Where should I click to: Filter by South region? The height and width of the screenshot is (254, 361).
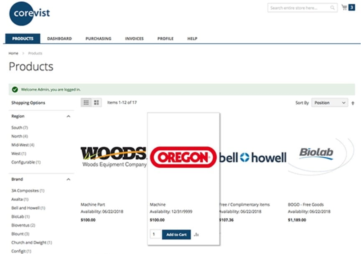coord(20,128)
